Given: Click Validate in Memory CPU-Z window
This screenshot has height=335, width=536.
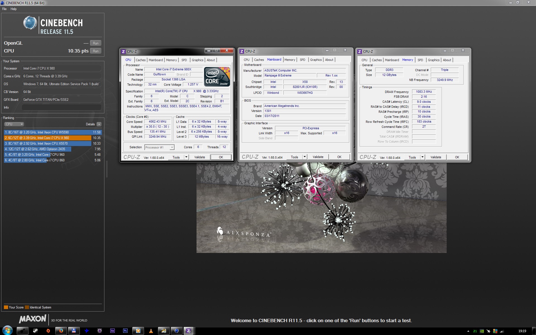Looking at the screenshot, I should coord(436,157).
